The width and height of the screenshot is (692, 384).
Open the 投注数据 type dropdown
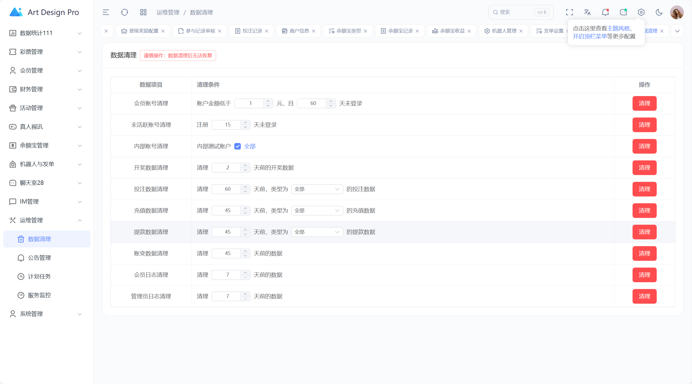pos(317,189)
